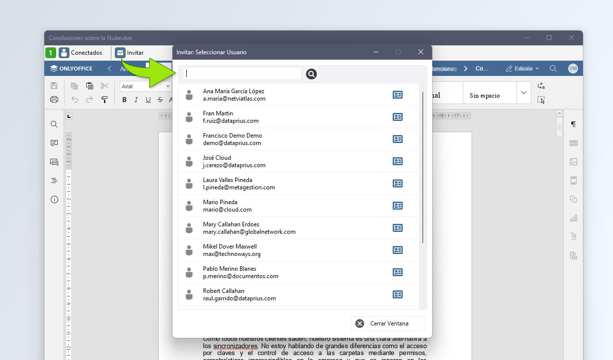The height and width of the screenshot is (360, 613).
Task: Toggle Strikethrough formatting
Action: coord(160,100)
